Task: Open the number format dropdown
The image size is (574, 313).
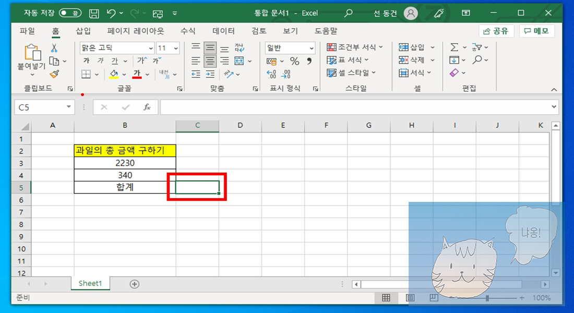Action: [312, 49]
